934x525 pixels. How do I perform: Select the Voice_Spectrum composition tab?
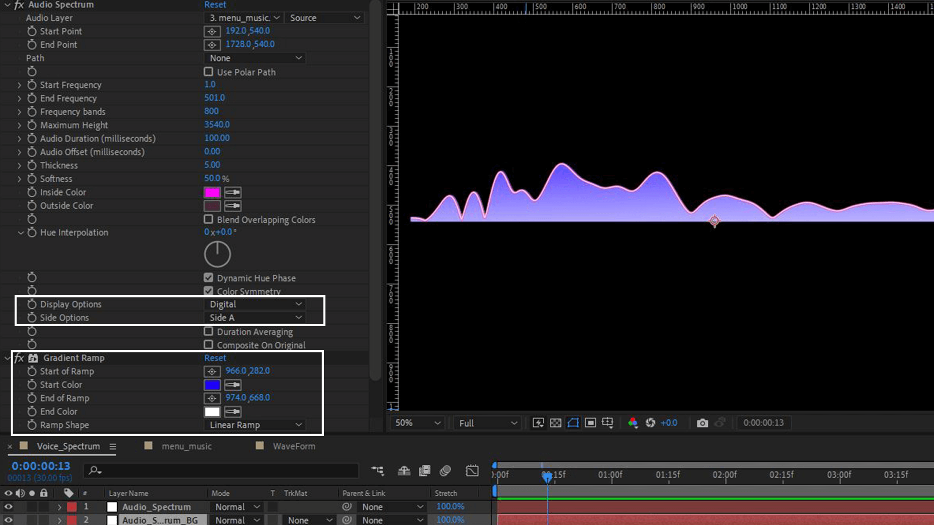(68, 445)
